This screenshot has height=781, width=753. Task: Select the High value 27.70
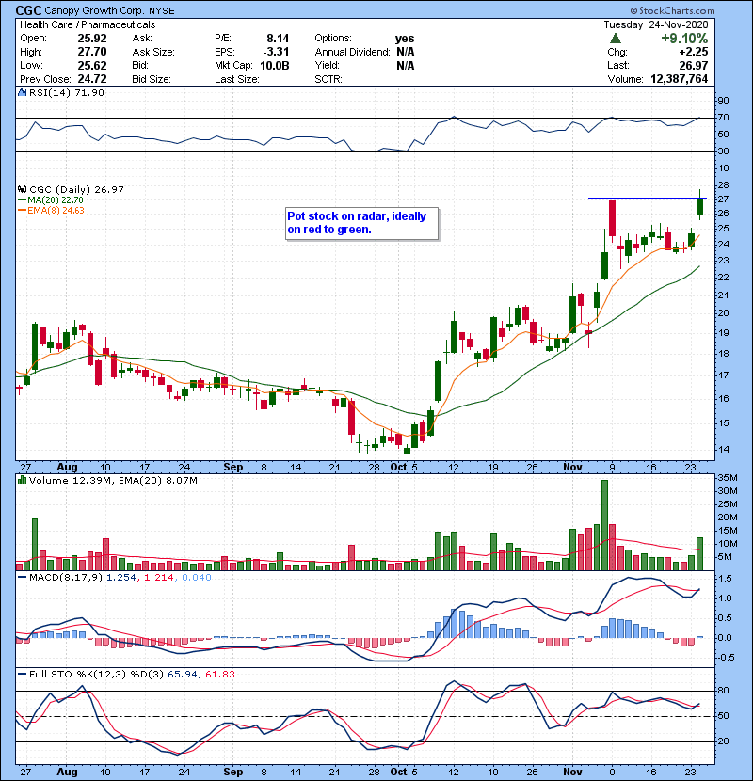[x=92, y=52]
